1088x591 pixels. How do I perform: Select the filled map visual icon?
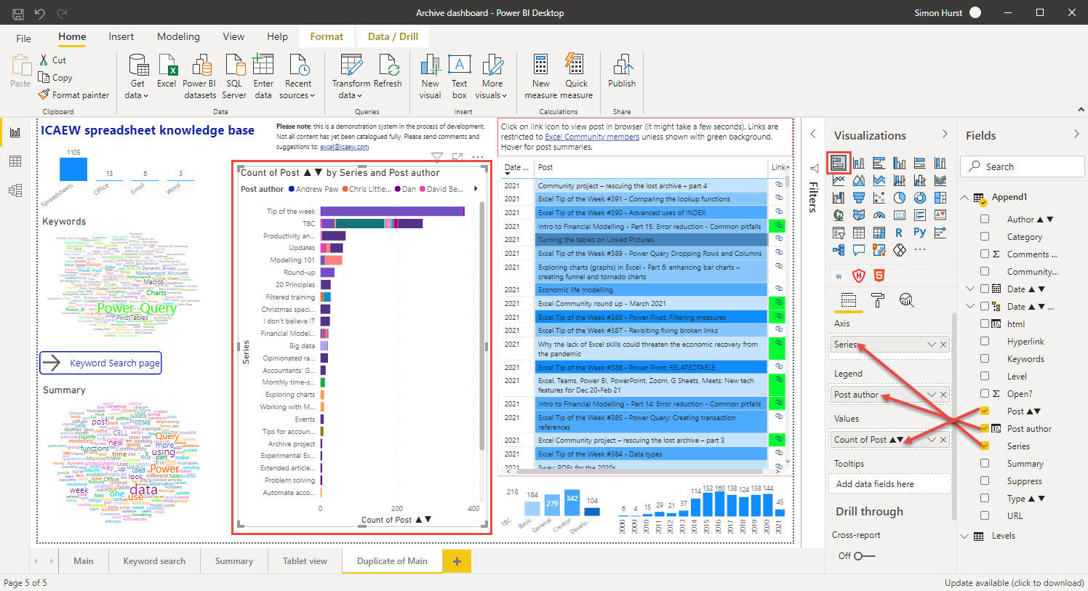pyautogui.click(x=860, y=214)
